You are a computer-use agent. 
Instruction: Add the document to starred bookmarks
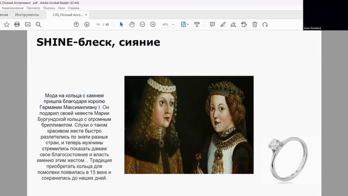point(7,24)
